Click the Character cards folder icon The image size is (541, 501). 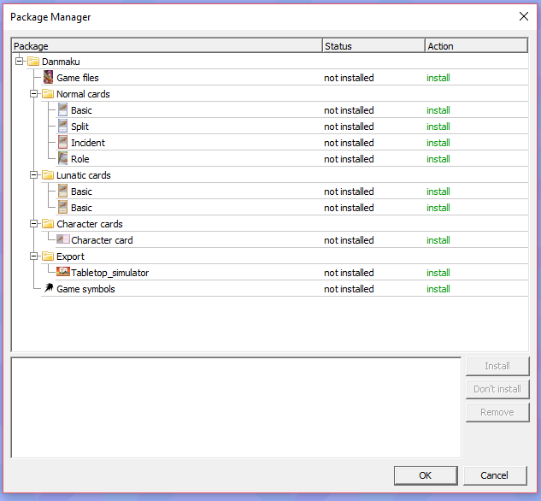tap(48, 224)
